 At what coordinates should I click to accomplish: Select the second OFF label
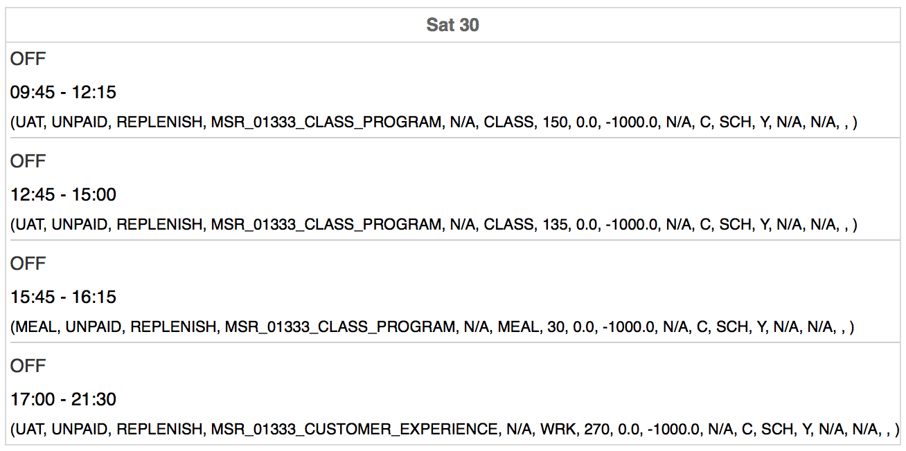tap(28, 161)
